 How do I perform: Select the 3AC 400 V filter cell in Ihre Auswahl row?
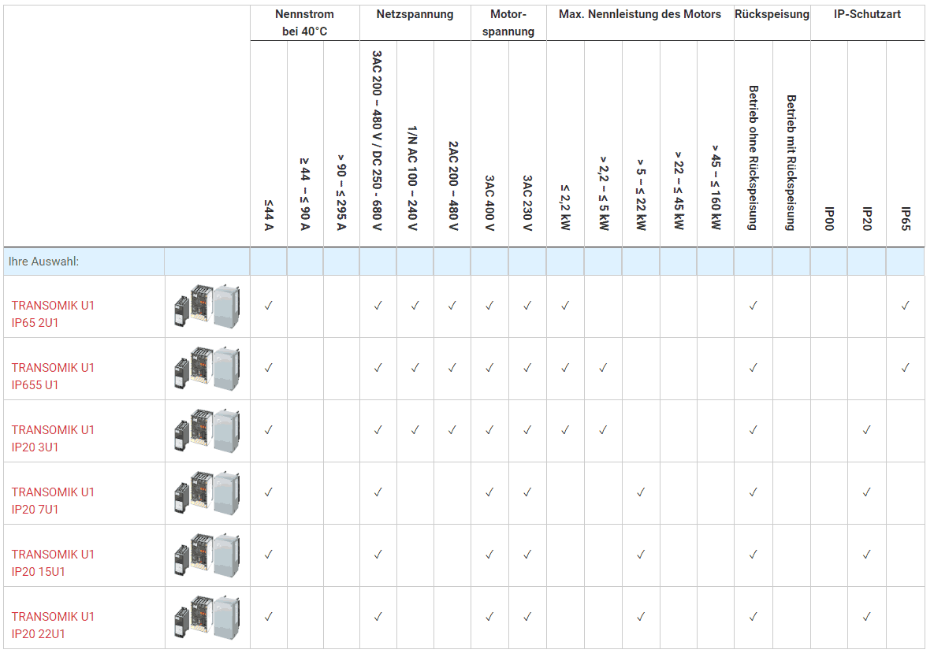489,262
